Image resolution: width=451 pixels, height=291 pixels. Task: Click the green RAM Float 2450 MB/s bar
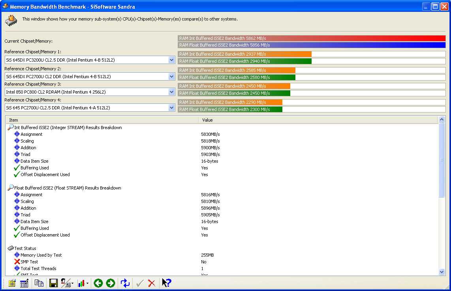234,93
